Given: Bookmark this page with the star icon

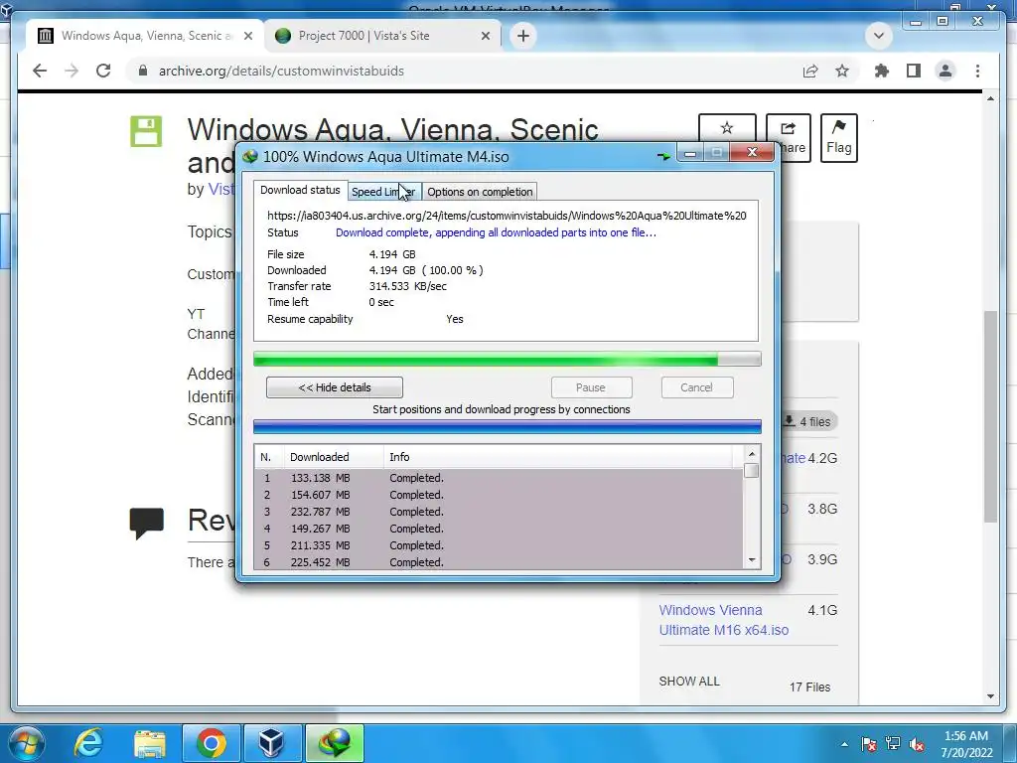Looking at the screenshot, I should (842, 71).
